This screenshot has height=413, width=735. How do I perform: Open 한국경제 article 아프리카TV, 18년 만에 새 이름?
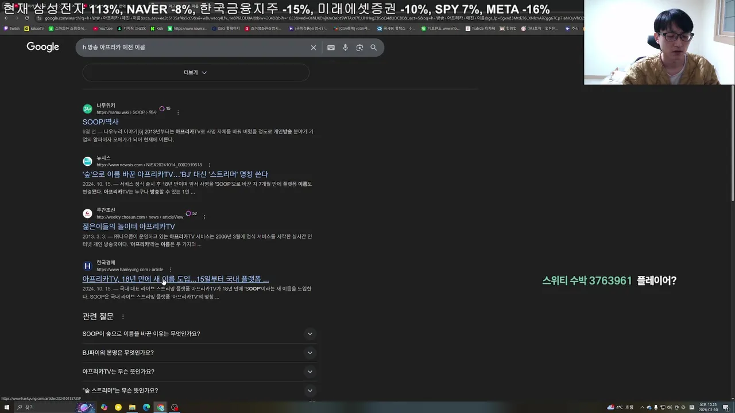point(176,279)
